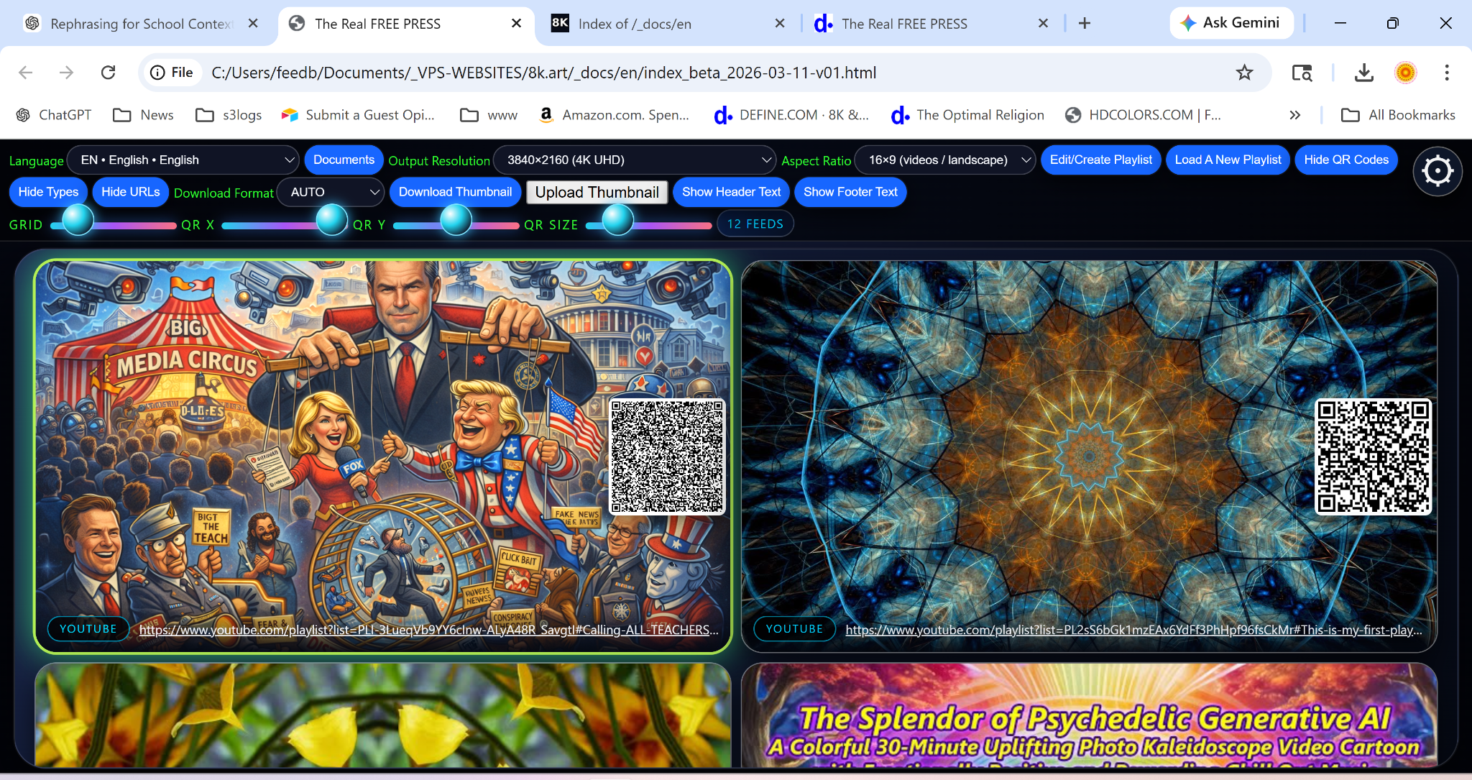Screen dimensions: 1472x780
Task: Open a new browser tab
Action: click(x=1085, y=24)
